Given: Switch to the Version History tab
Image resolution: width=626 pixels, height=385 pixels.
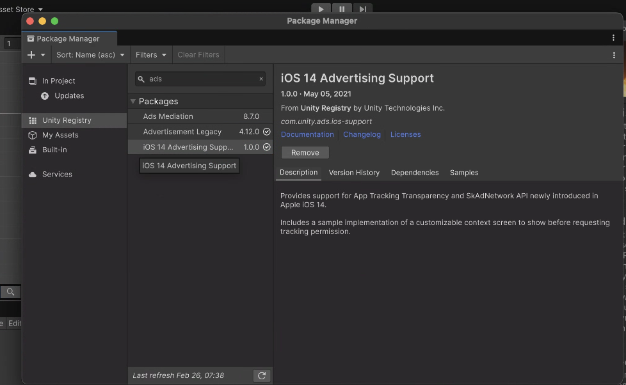Looking at the screenshot, I should pos(354,173).
